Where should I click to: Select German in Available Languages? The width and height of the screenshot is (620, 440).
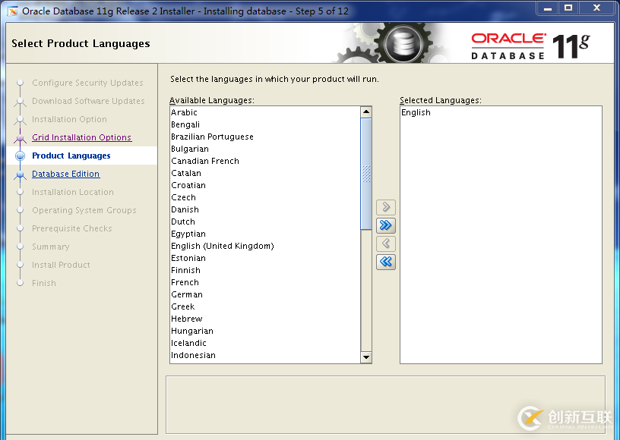(265, 294)
